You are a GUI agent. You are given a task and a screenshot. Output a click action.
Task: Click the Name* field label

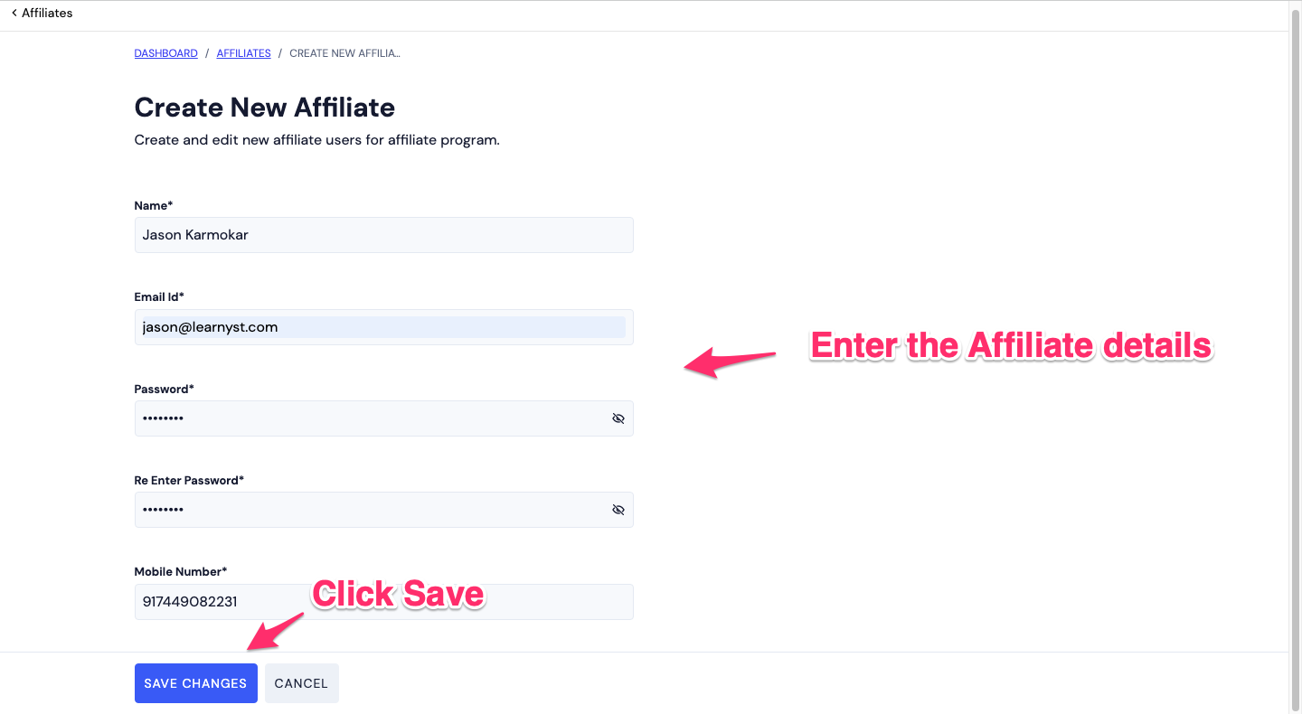coord(154,206)
